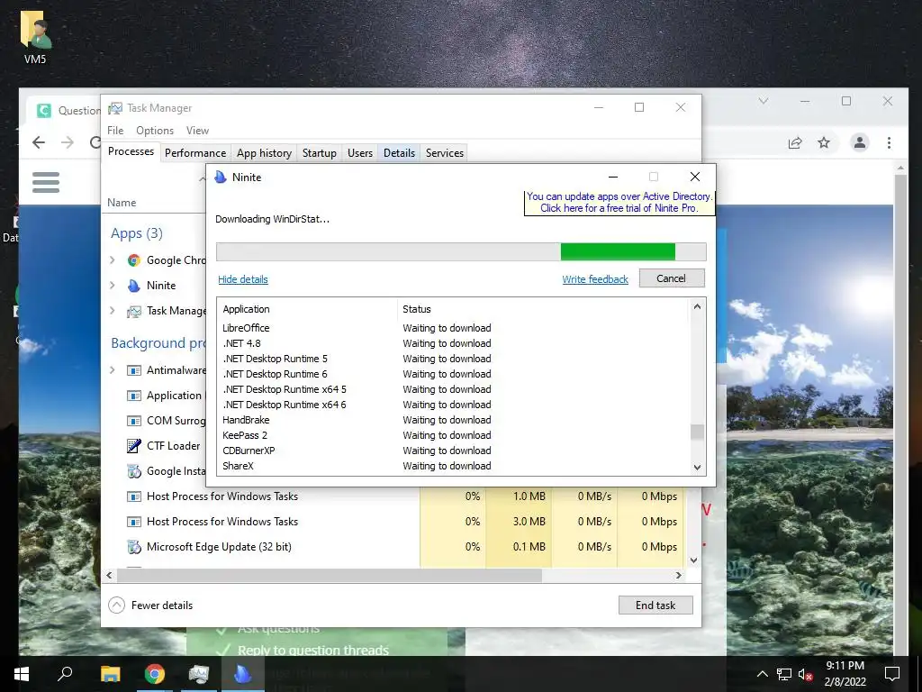This screenshot has width=922, height=692.
Task: Switch to the Services tab
Action: tap(445, 153)
